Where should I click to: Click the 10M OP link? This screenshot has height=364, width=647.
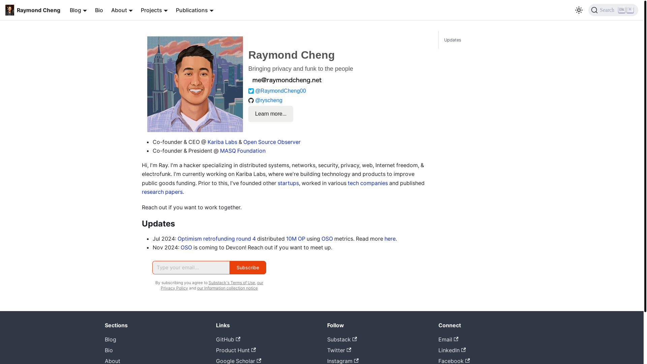(296, 239)
